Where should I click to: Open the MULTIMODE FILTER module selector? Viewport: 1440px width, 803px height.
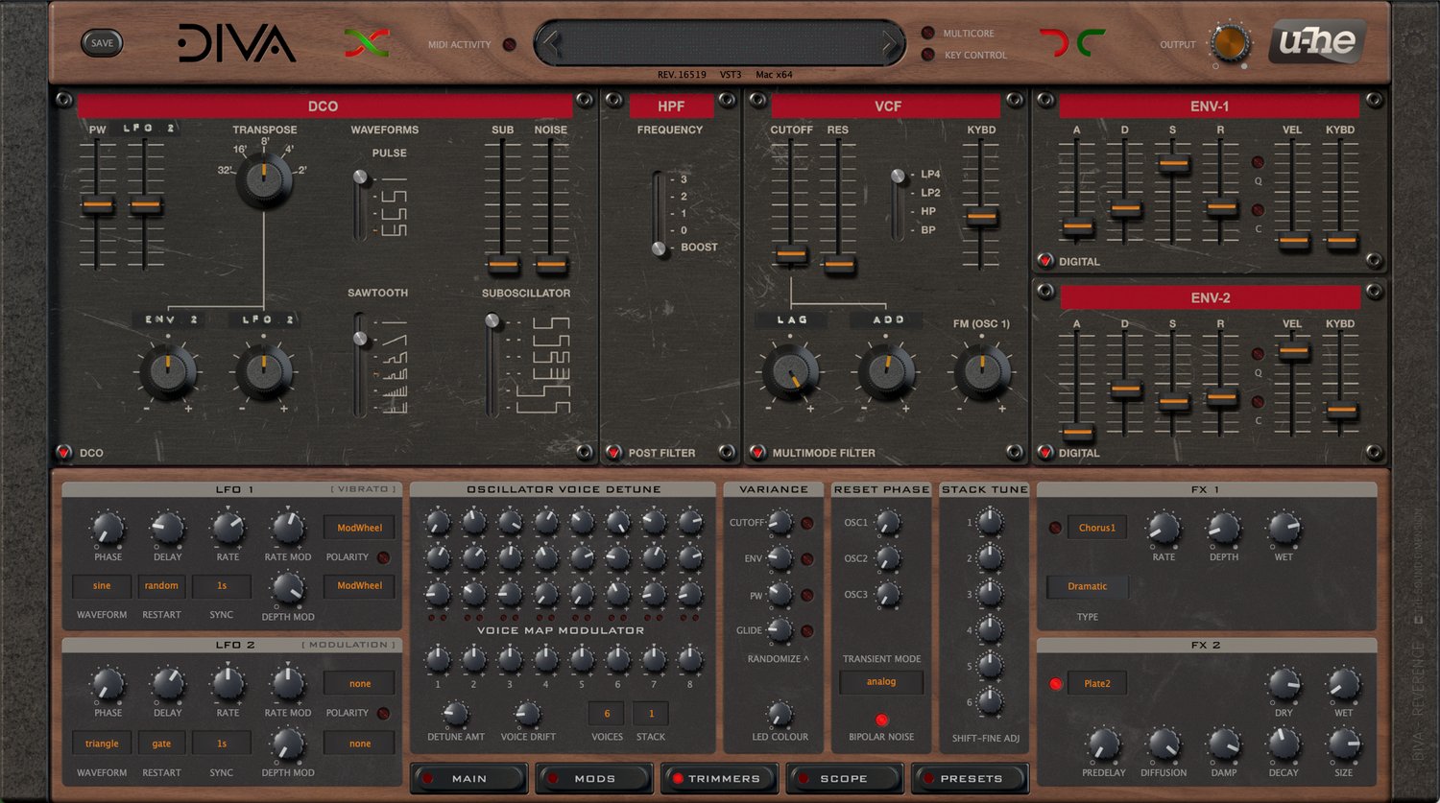coord(757,452)
